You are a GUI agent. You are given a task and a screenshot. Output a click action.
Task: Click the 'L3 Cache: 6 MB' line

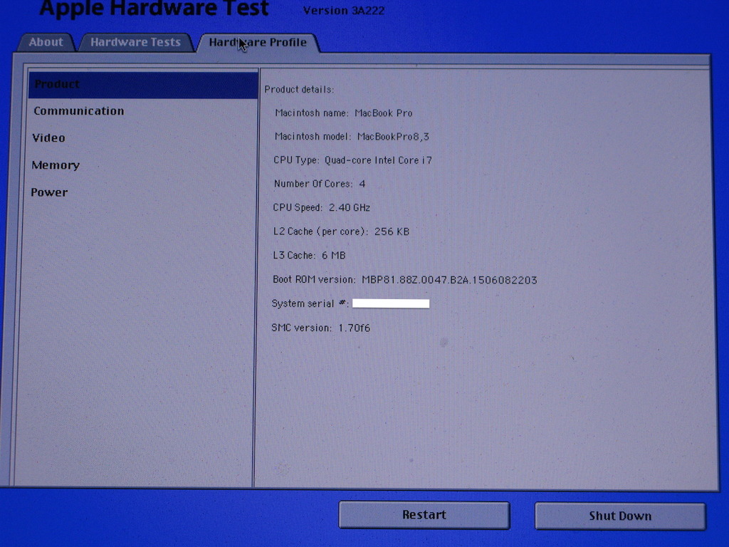(x=309, y=256)
